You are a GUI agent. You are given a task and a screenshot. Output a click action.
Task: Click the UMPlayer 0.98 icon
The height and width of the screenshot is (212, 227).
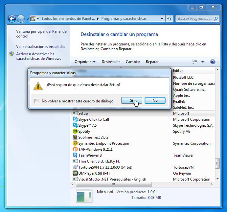coord(75,173)
